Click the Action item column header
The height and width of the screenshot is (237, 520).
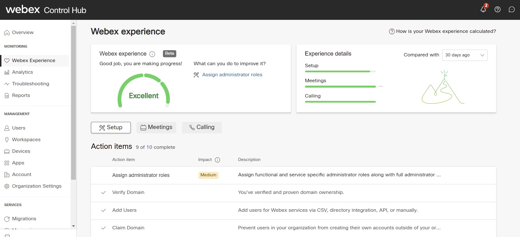(123, 160)
